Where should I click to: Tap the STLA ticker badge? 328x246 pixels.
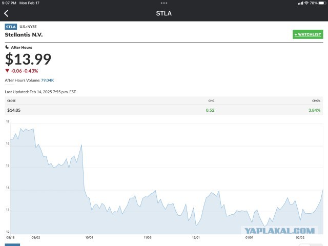point(11,27)
